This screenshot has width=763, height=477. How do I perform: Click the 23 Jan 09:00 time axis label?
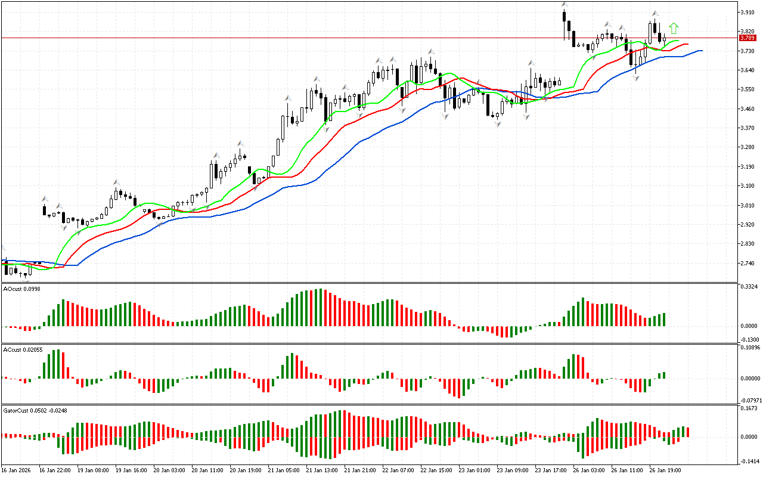point(514,470)
